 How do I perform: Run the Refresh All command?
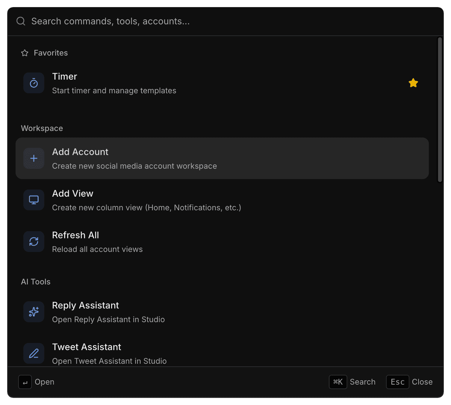pos(222,241)
